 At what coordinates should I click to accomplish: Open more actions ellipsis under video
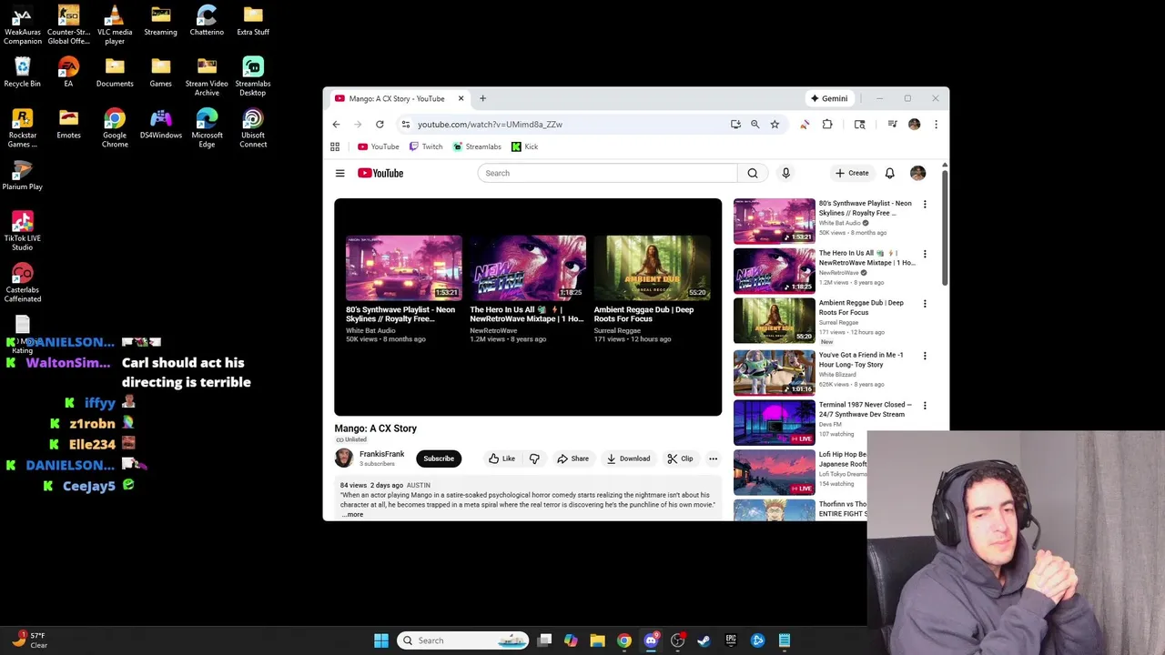coord(713,458)
